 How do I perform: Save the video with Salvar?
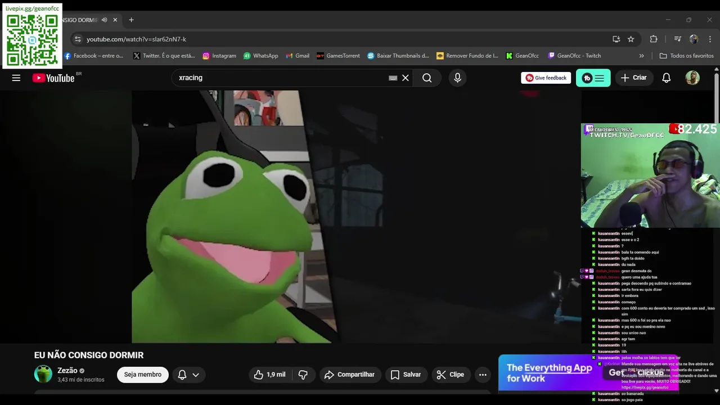pyautogui.click(x=406, y=375)
